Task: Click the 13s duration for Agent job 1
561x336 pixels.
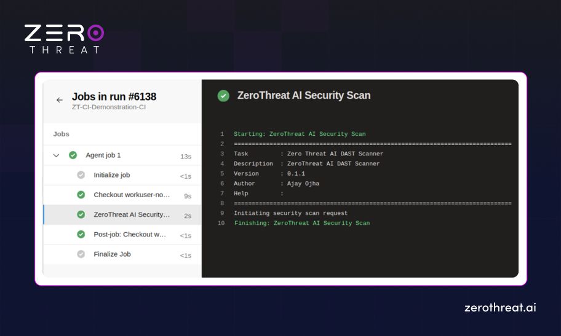Action: [x=186, y=157]
